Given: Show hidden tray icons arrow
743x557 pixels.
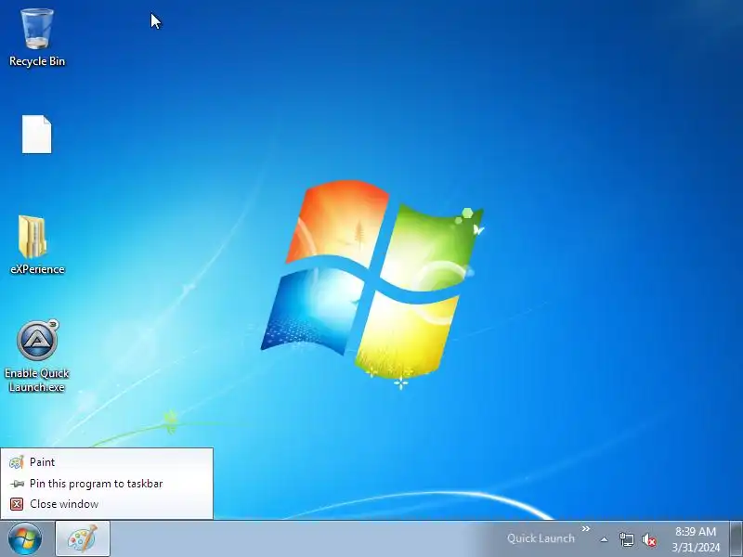Looking at the screenshot, I should click(x=605, y=539).
